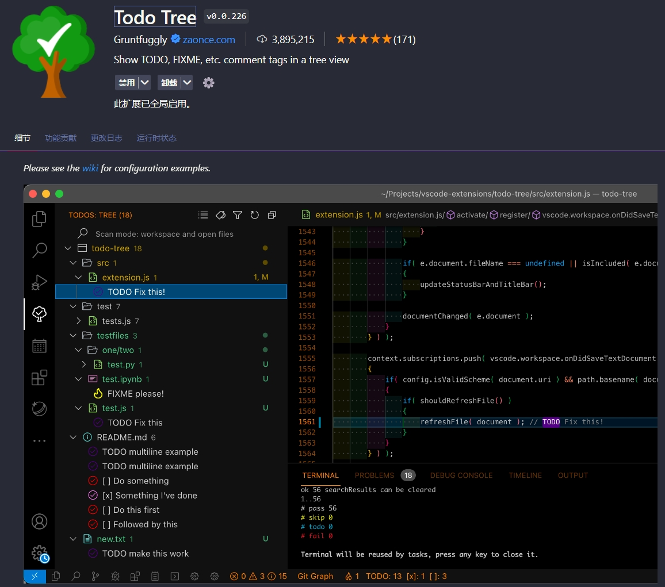Viewport: 665px width, 587px height.
Task: Open the Explorer files icon
Action: pyautogui.click(x=39, y=219)
